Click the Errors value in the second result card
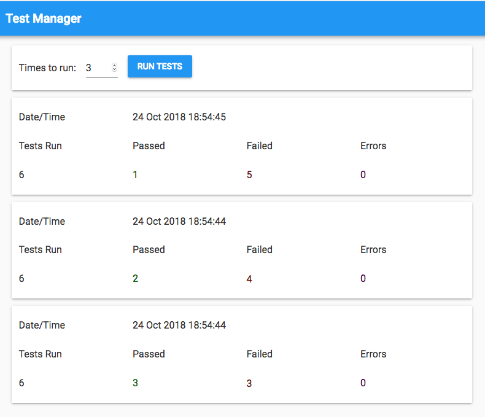Image resolution: width=485 pixels, height=417 pixels. tap(363, 278)
